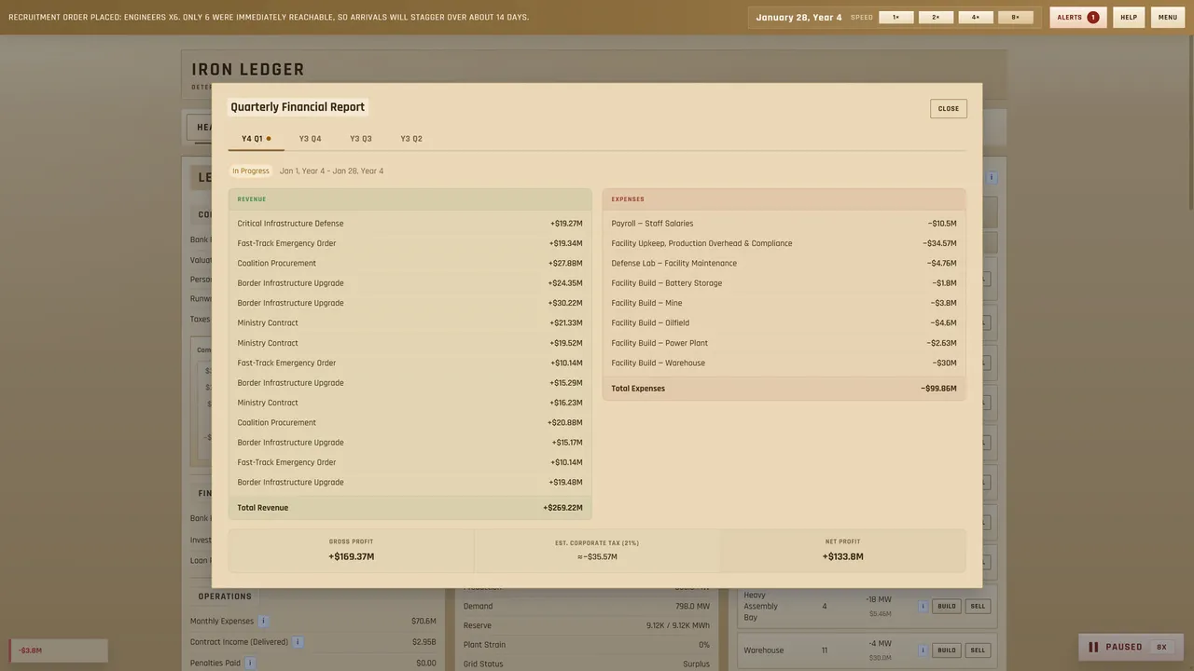Open the Y3 Q4 quarterly tab

tap(310, 139)
